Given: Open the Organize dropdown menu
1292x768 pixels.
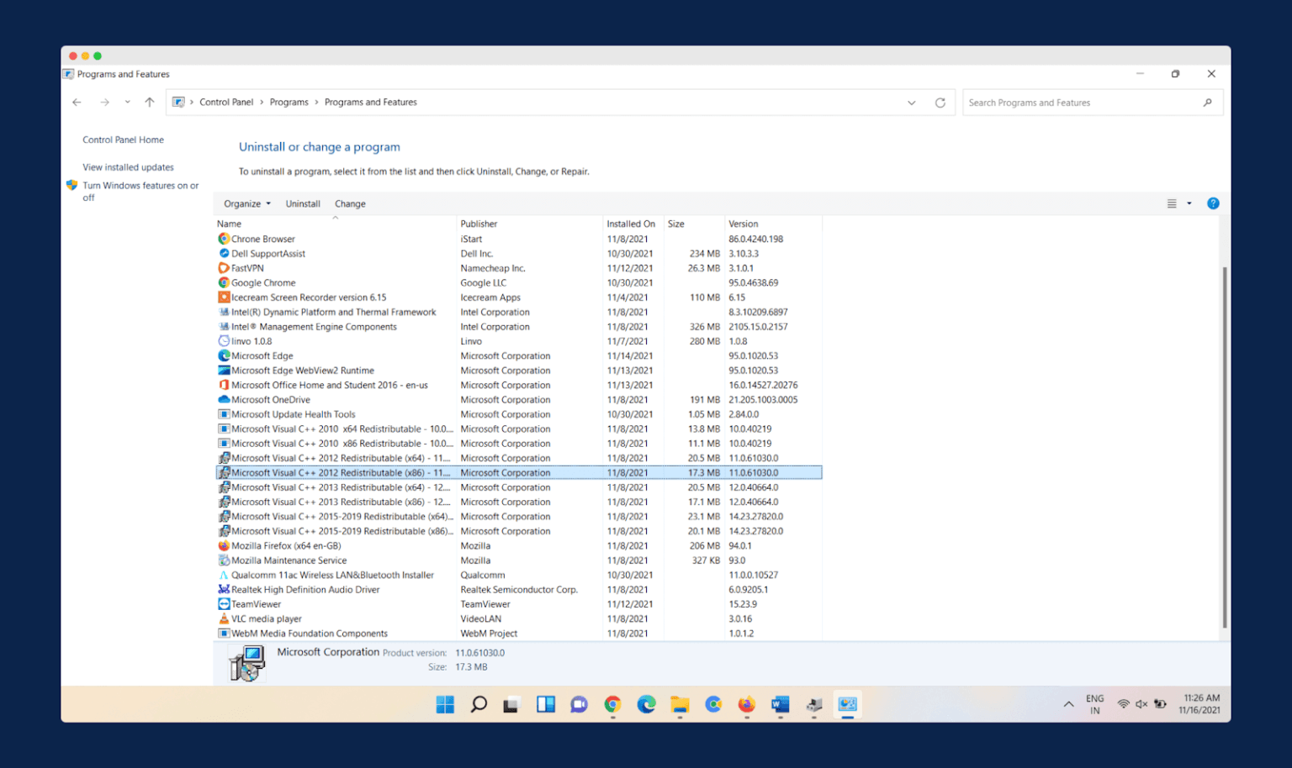Looking at the screenshot, I should (x=246, y=203).
